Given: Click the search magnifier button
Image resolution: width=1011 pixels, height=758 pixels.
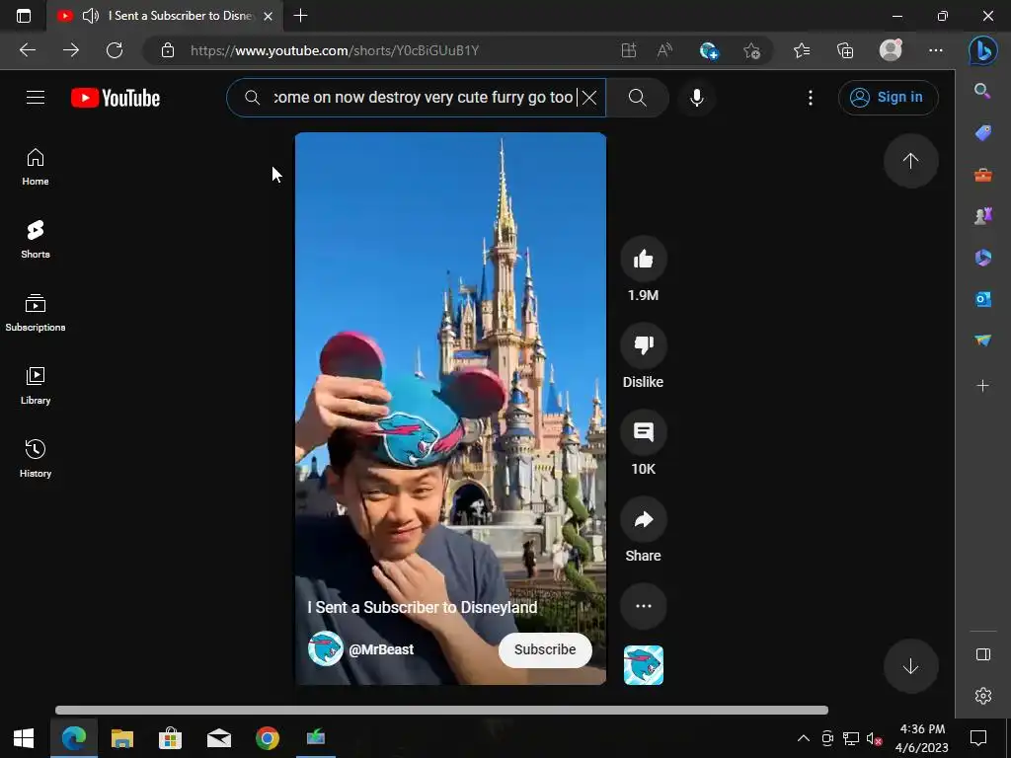Looking at the screenshot, I should point(637,98).
